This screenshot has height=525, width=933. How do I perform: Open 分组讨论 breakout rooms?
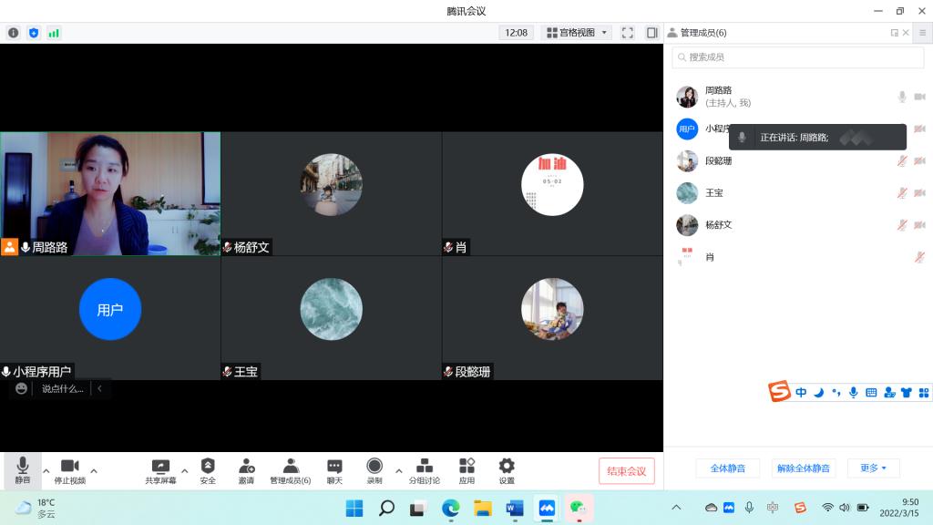(x=424, y=470)
